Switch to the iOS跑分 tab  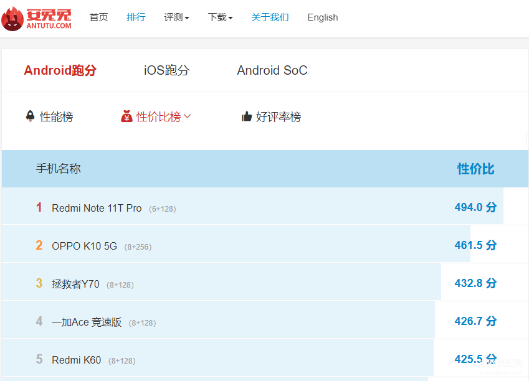point(166,70)
